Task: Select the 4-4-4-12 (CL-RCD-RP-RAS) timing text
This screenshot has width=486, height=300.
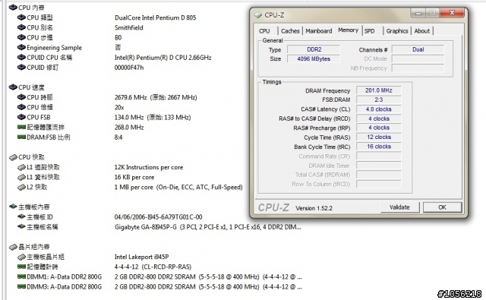Action: (x=153, y=267)
